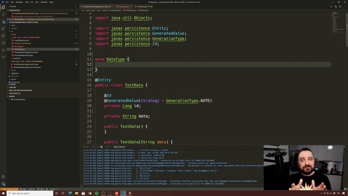348x196 pixels.
Task: Click 'Objects' in the line 3 import
Action: tap(142, 18)
